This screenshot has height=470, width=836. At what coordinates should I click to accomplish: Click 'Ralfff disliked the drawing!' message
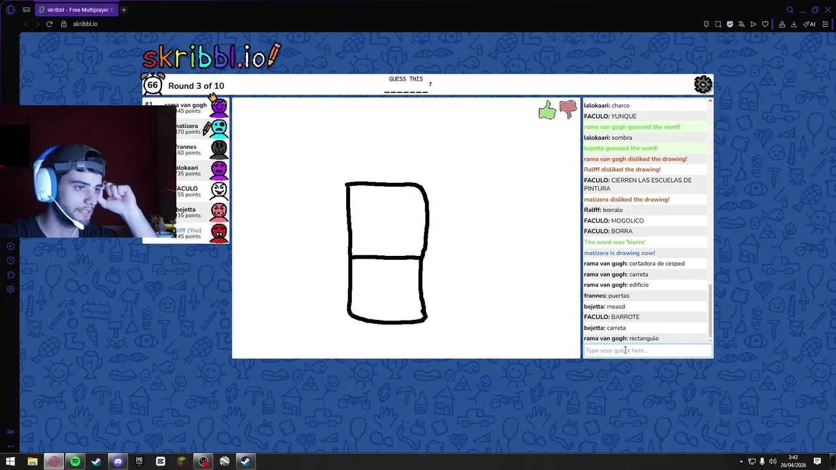click(x=622, y=170)
